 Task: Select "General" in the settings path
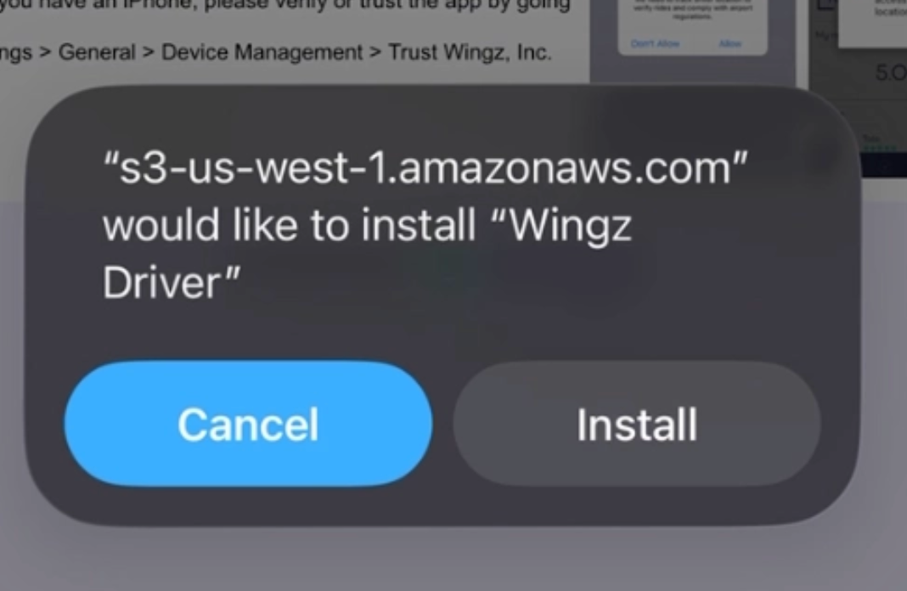pos(97,53)
